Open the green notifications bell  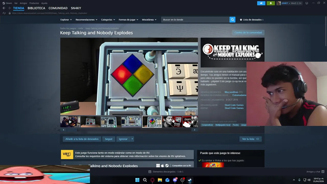pos(271,3)
